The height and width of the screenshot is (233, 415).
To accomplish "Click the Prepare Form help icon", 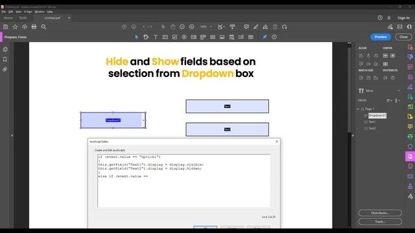I will pos(274,37).
